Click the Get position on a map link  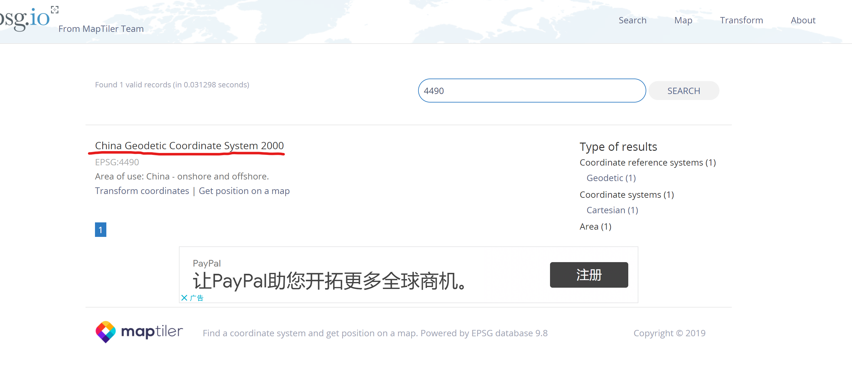(x=244, y=191)
